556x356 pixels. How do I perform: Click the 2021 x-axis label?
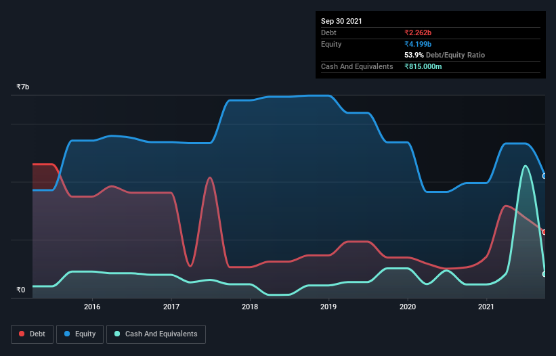click(486, 307)
